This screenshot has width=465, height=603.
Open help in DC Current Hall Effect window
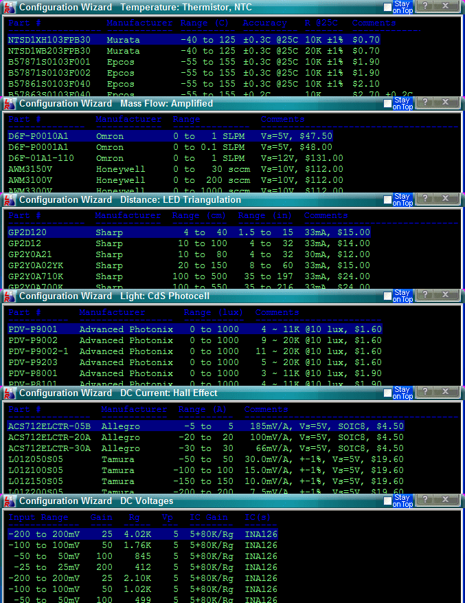pyautogui.click(x=425, y=391)
